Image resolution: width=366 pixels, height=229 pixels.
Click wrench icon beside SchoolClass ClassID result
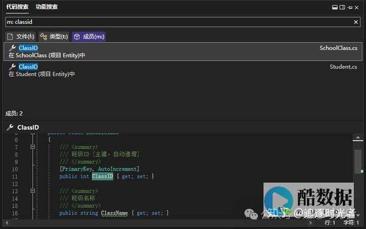coord(12,48)
